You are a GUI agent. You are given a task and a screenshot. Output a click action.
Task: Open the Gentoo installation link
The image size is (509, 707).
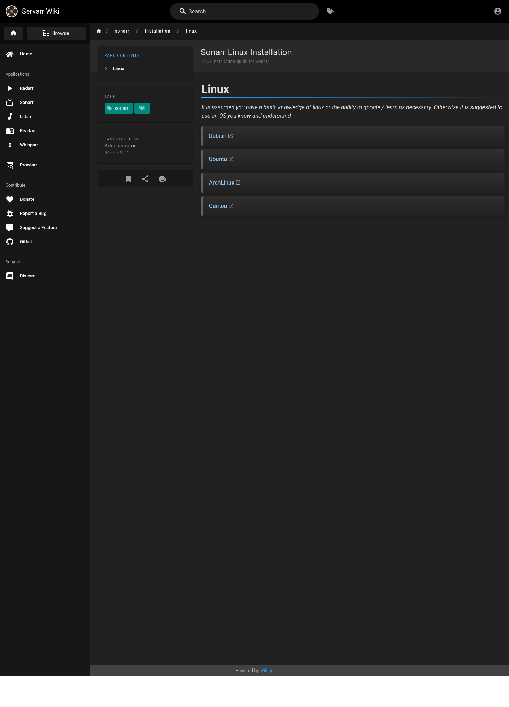pos(218,206)
